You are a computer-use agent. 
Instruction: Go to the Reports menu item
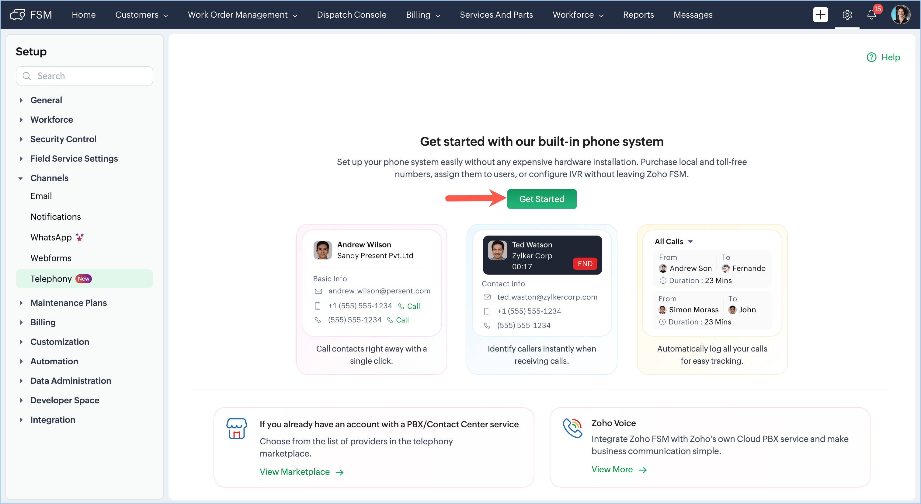[638, 15]
